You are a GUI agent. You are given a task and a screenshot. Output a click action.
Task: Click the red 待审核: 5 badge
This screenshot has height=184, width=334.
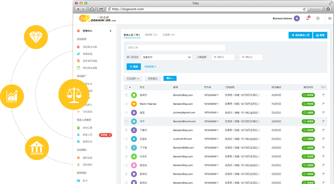pos(106,135)
